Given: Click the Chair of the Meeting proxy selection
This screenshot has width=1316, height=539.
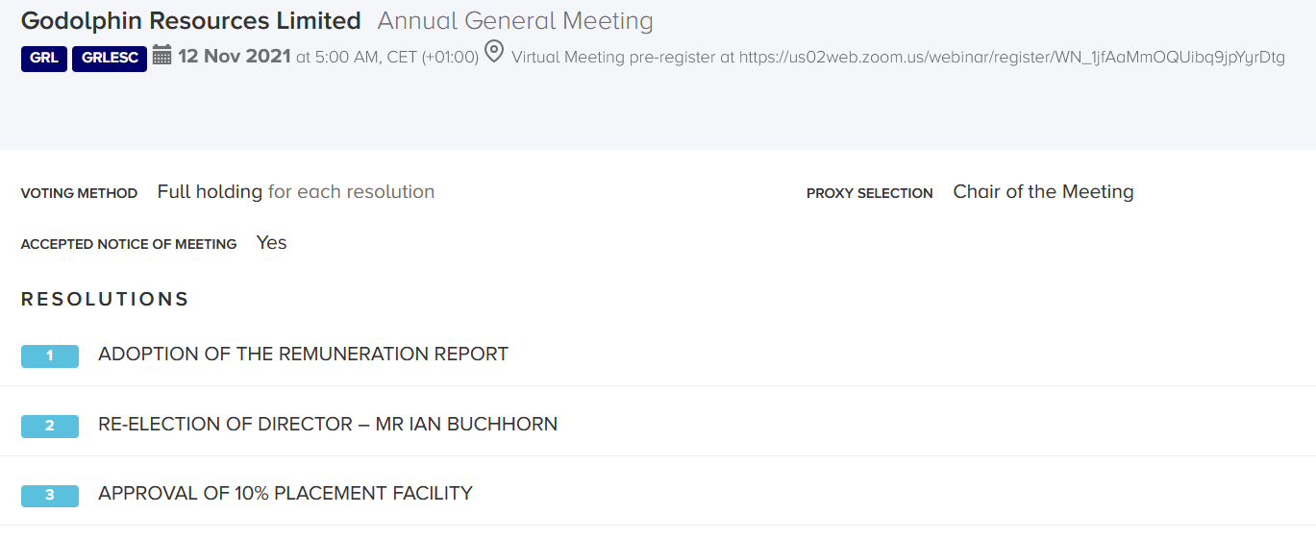Looking at the screenshot, I should [x=1043, y=191].
